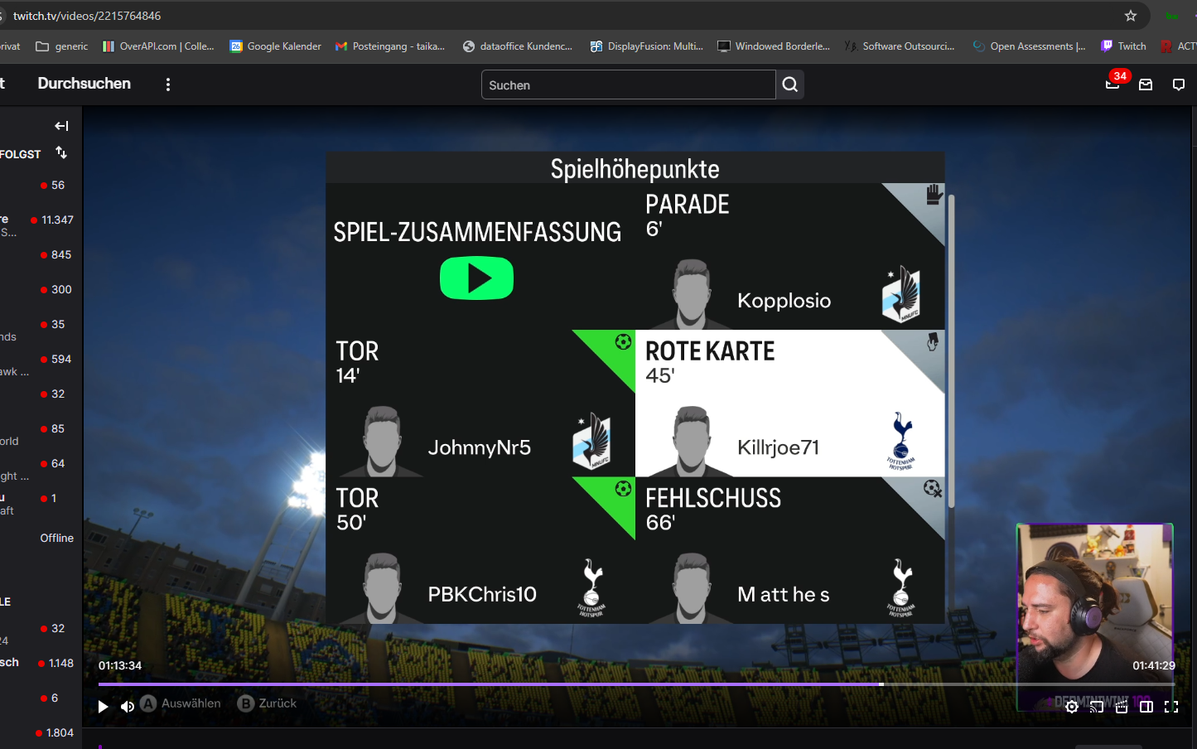Open the OverAPI.com bookmark
This screenshot has width=1197, height=749.
click(158, 46)
